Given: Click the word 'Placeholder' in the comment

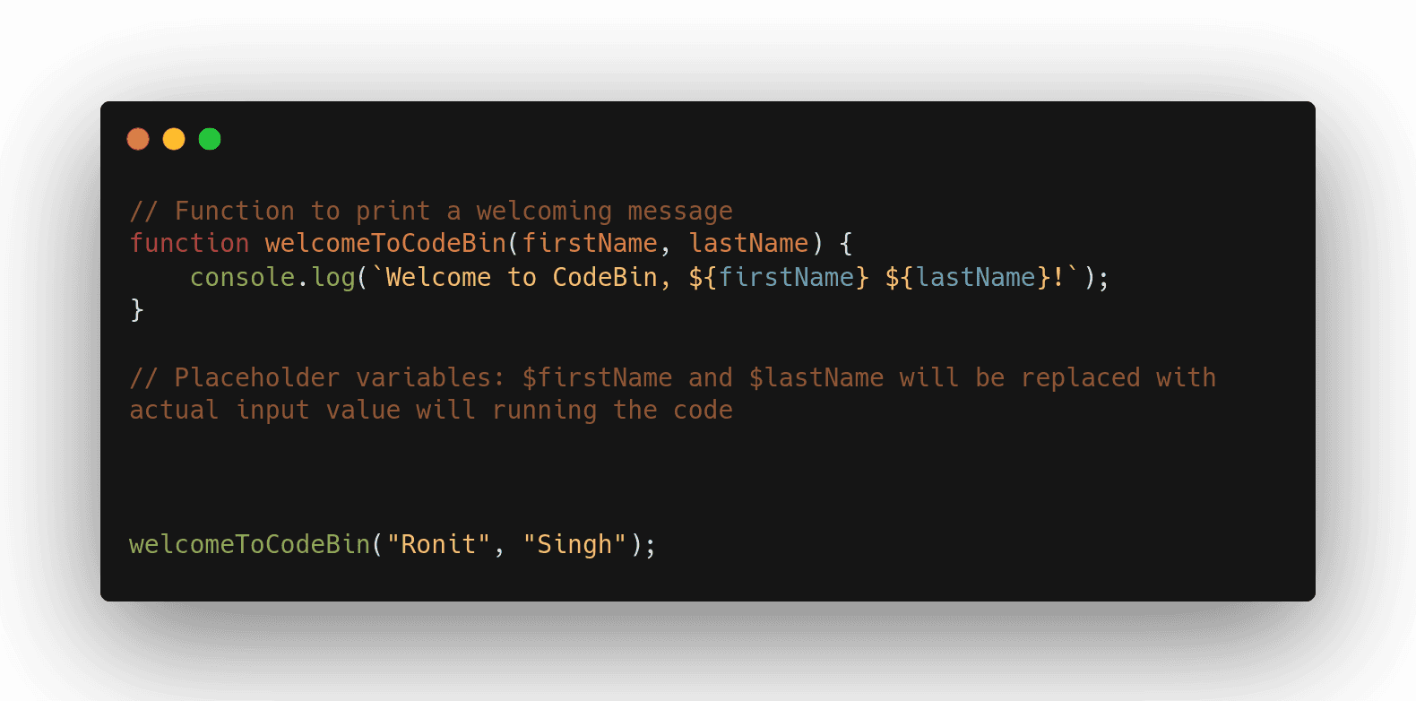Looking at the screenshot, I should [257, 378].
